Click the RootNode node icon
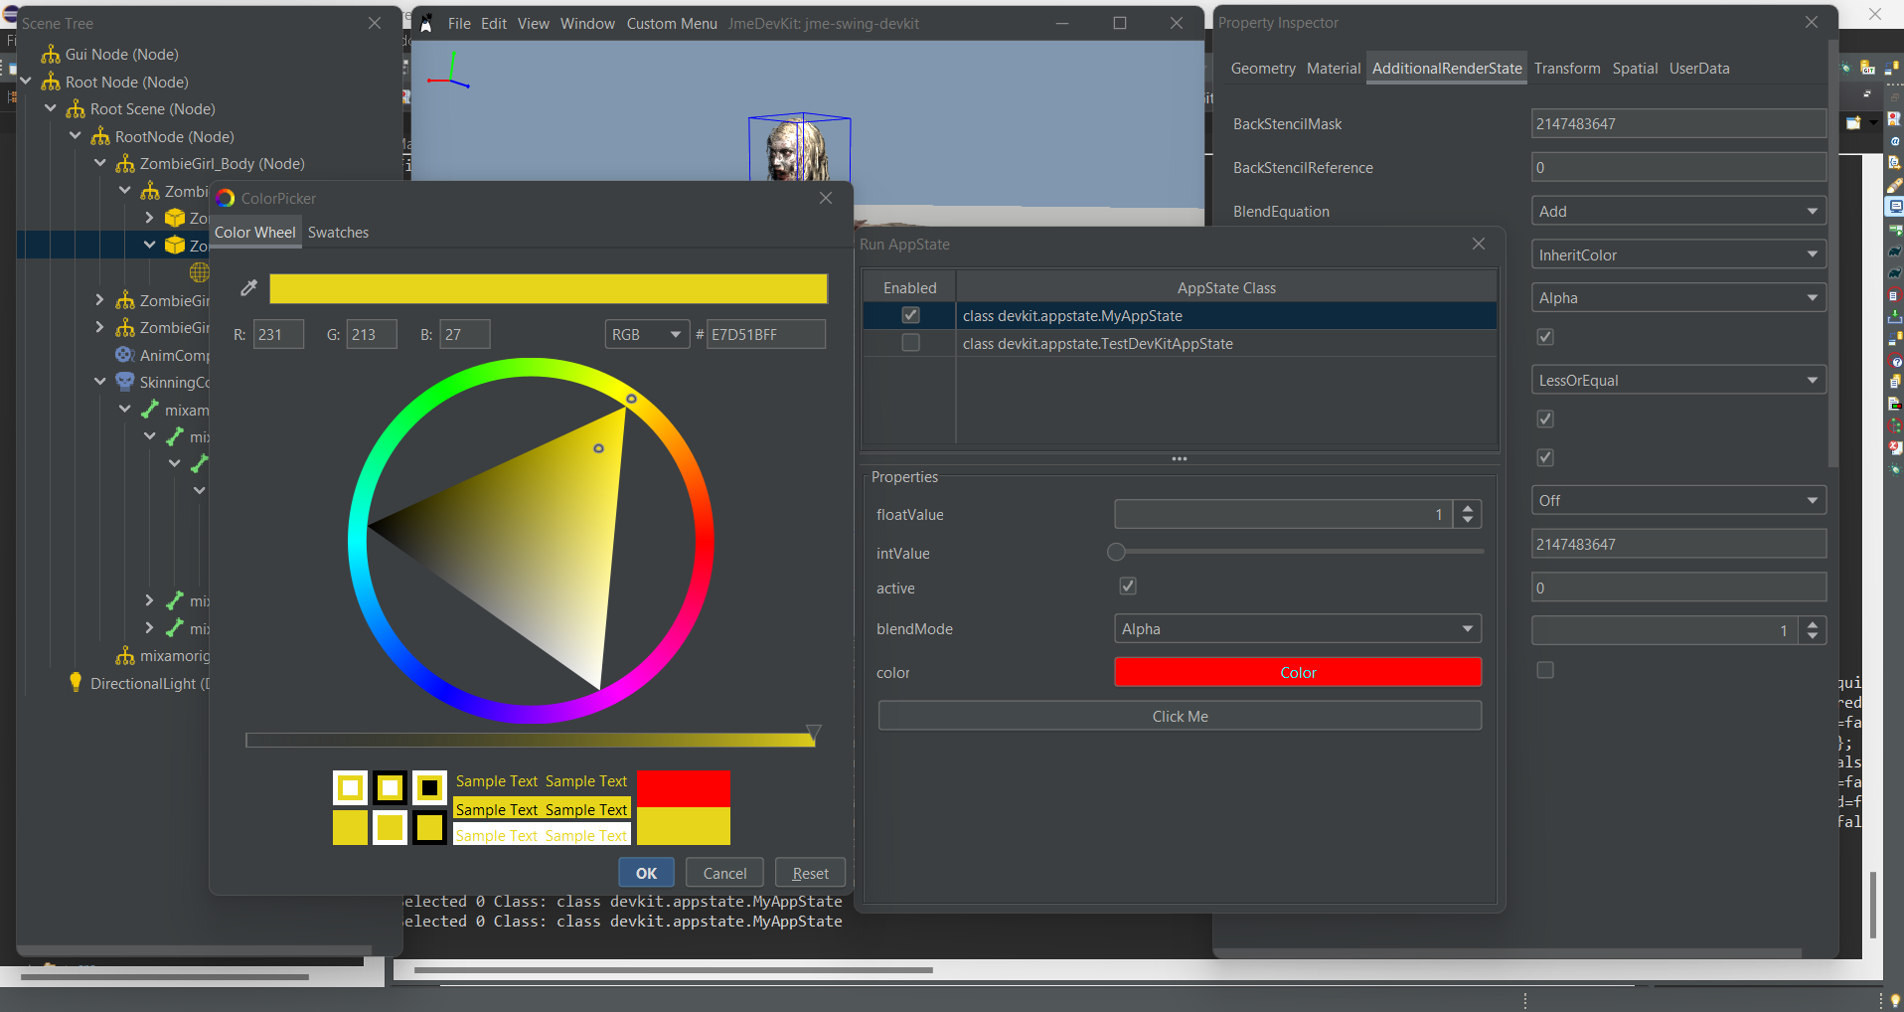The image size is (1904, 1012). pos(100,136)
